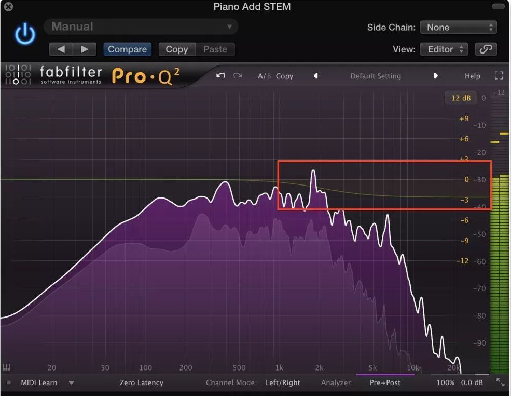
Task: Open the Help menu
Action: click(473, 76)
